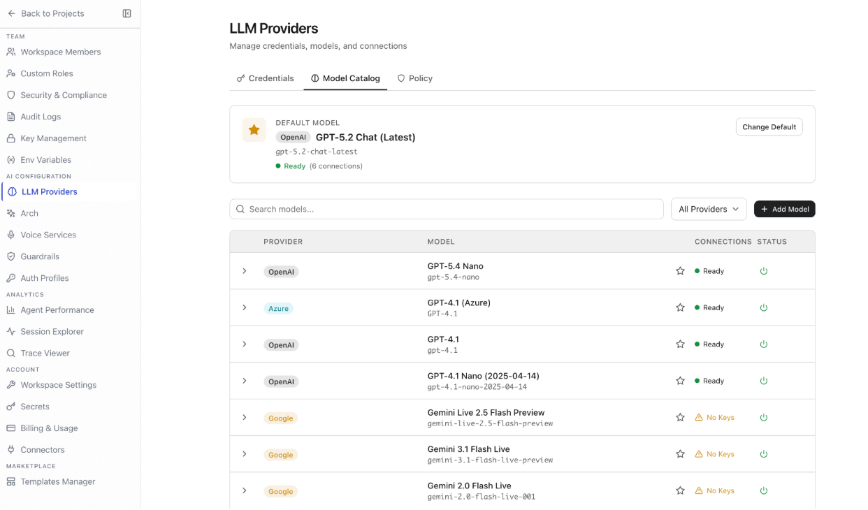Click the Audit Logs document icon

11,117
